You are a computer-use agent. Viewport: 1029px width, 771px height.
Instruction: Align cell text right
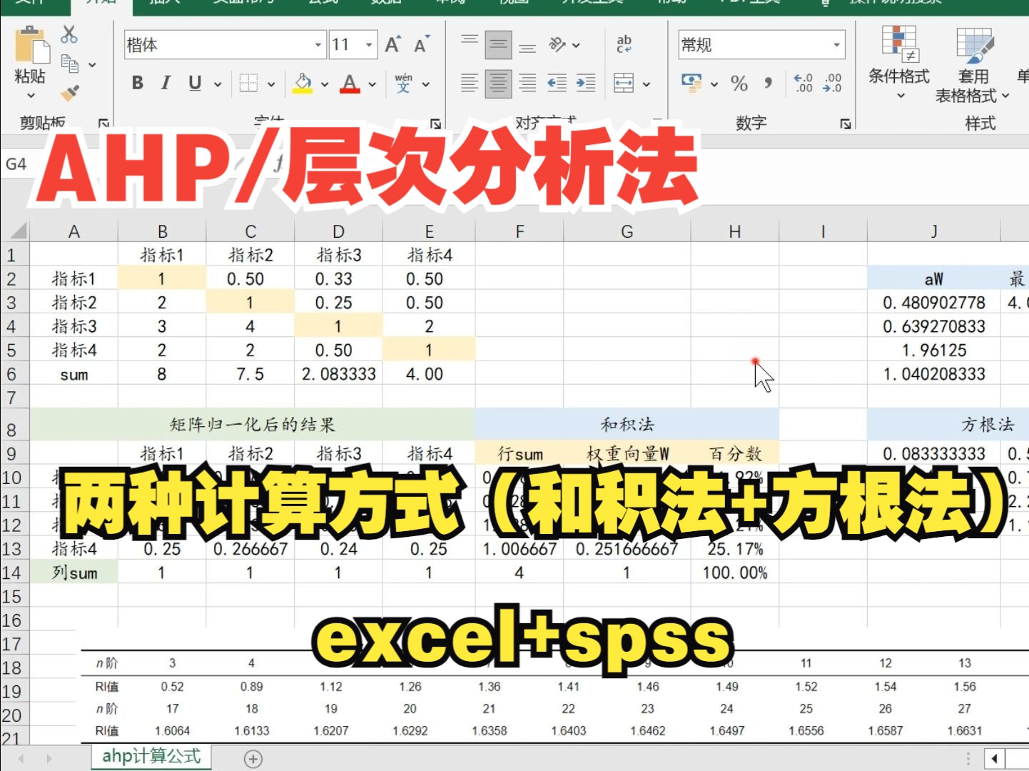tap(527, 84)
